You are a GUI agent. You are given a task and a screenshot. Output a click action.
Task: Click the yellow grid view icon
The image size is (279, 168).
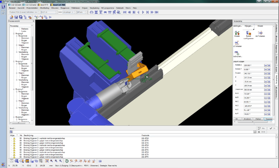coord(27,161)
